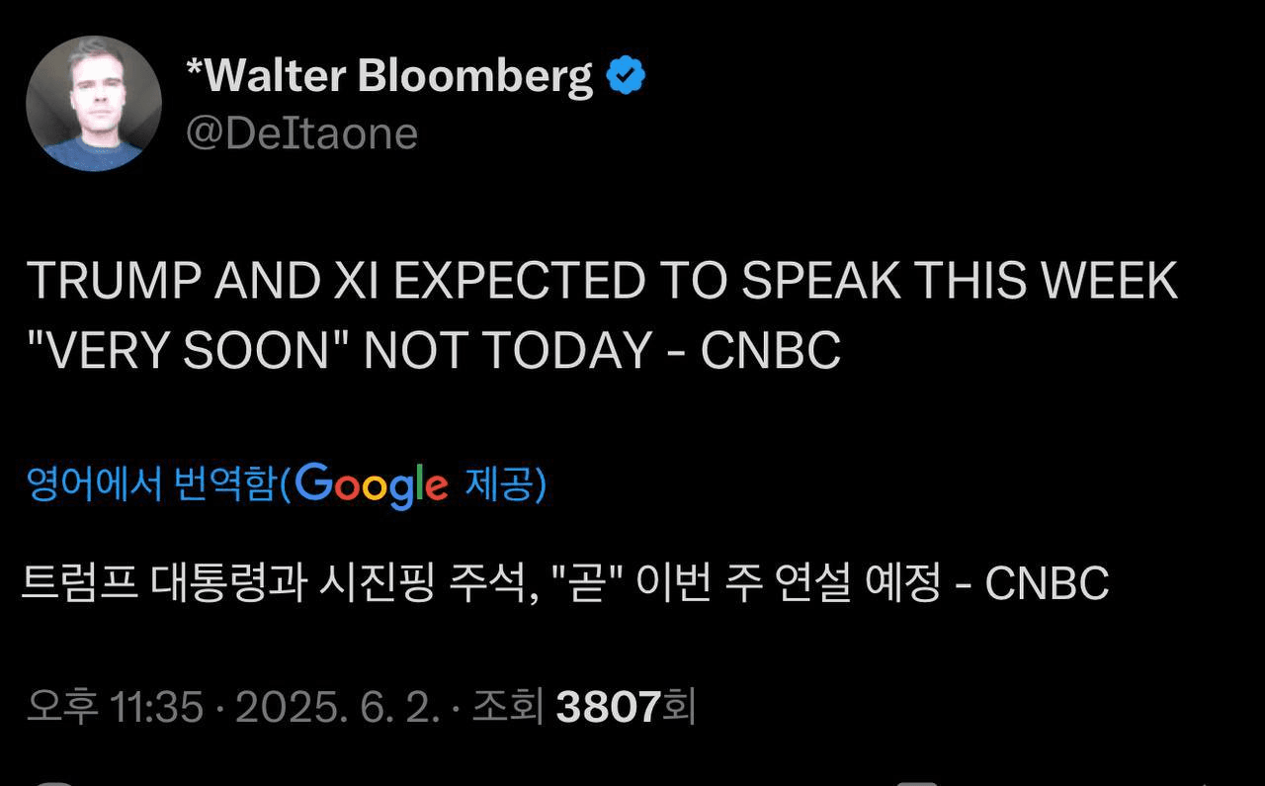Viewport: 1265px width, 786px height.
Task: Click the '오후 11:35' timestamp
Action: (x=116, y=707)
